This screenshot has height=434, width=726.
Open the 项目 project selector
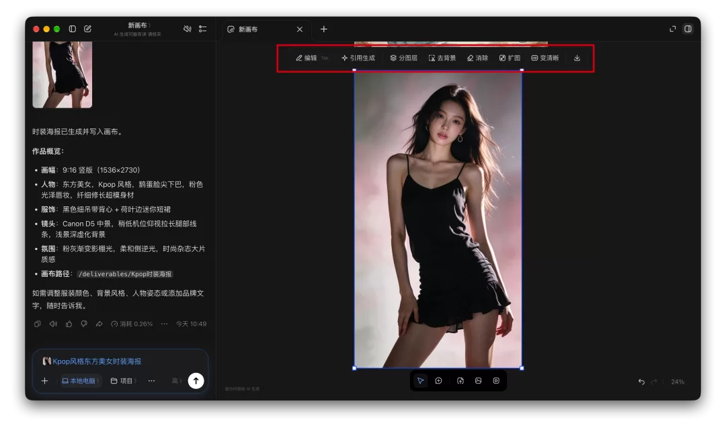pos(123,381)
